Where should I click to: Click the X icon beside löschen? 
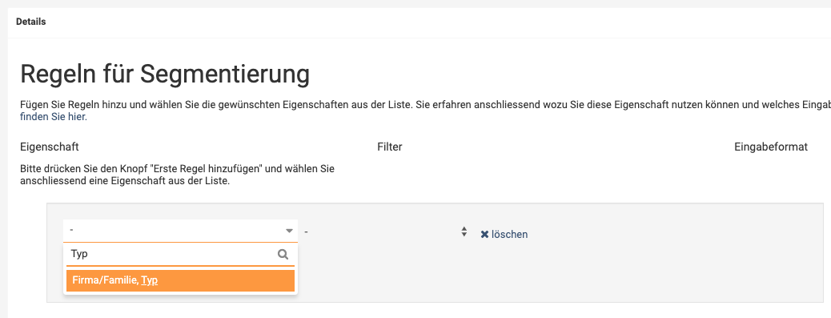click(x=484, y=234)
